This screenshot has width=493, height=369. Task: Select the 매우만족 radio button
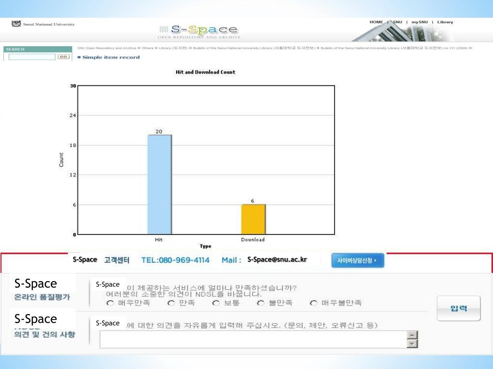(x=110, y=303)
